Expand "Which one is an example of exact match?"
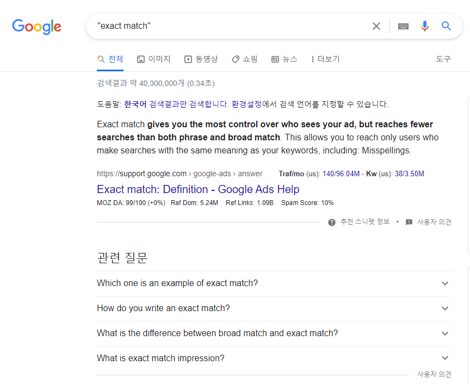This screenshot has height=384, width=470. pyautogui.click(x=274, y=283)
